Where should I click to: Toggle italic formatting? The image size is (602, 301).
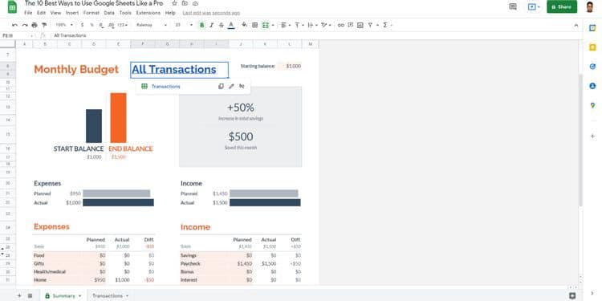tap(211, 25)
